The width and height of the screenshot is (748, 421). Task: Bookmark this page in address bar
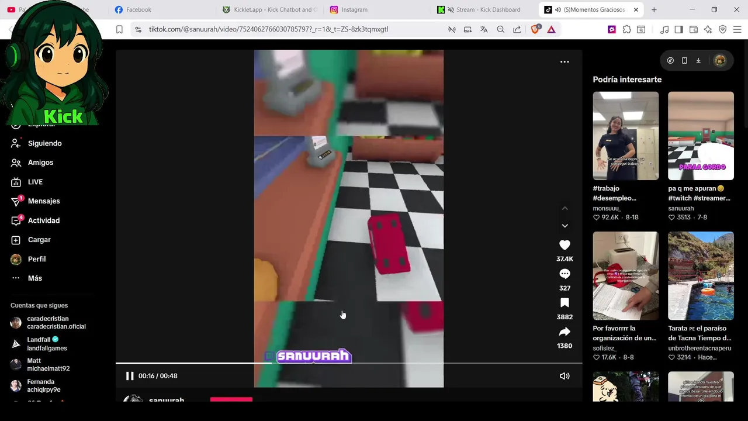click(x=119, y=29)
